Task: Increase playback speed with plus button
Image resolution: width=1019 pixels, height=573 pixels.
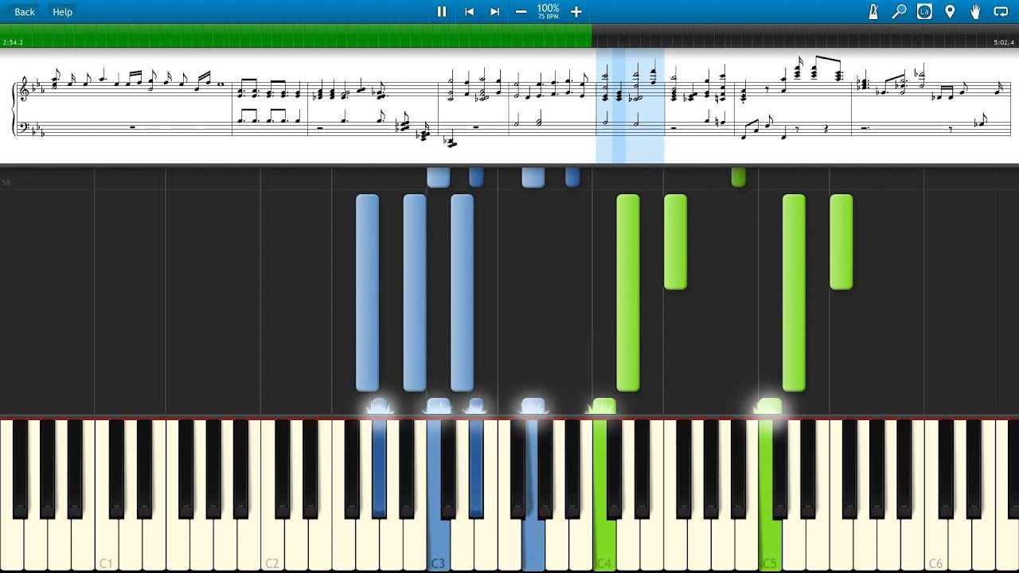Action: click(x=576, y=12)
